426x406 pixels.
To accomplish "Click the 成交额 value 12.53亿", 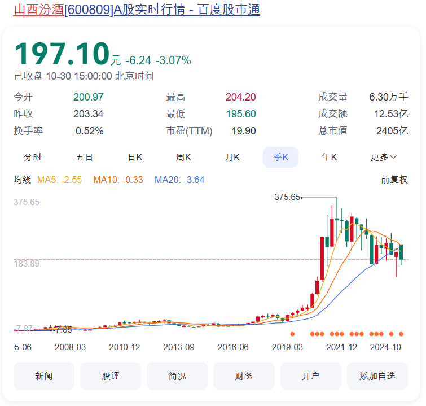I will coord(391,114).
